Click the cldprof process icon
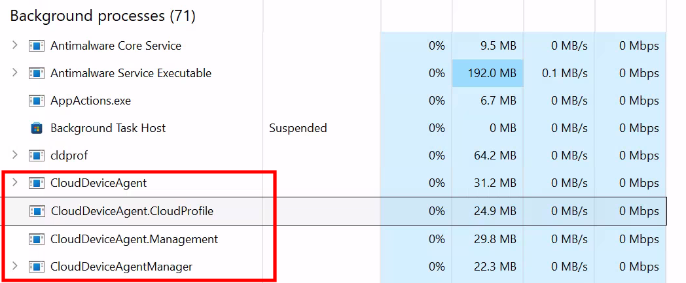This screenshot has width=686, height=283. 36,156
